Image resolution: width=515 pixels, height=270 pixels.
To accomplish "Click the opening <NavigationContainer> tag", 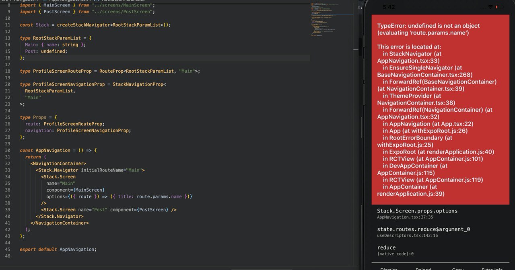I will click(58, 164).
